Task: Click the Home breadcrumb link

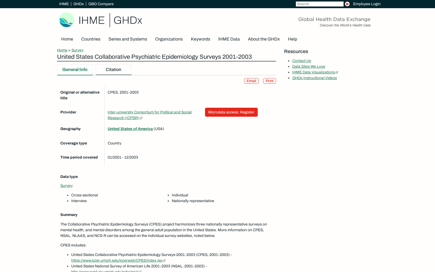Action: coord(62,50)
